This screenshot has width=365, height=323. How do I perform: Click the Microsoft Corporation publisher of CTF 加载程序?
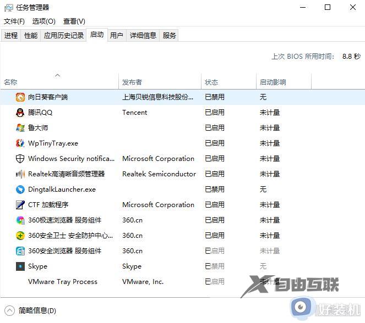click(159, 205)
